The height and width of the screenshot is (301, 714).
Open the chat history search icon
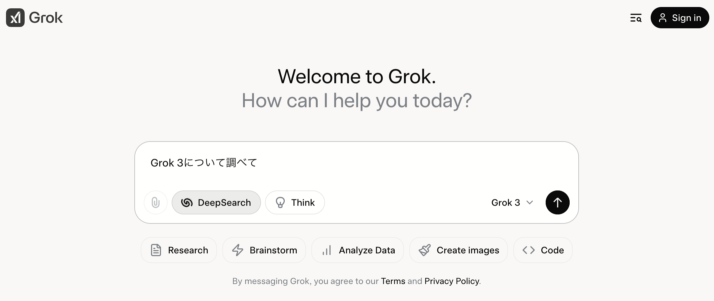636,18
